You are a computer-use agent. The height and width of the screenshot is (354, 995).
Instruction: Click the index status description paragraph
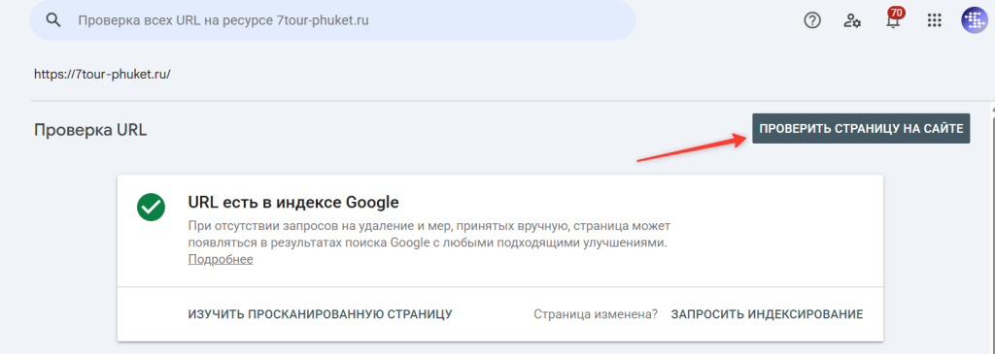428,235
